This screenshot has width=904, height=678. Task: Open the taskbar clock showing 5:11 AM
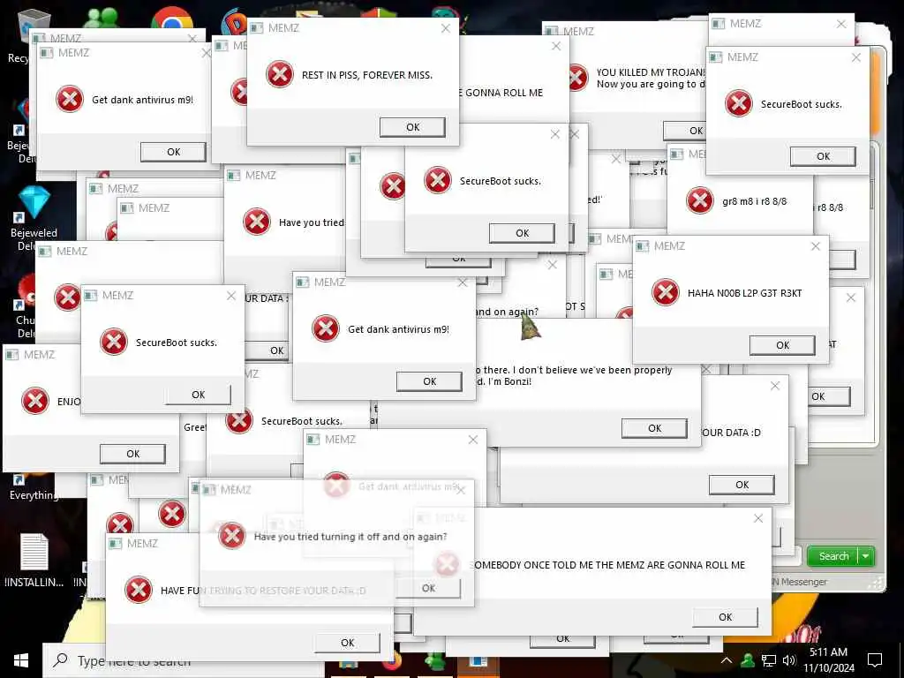click(x=828, y=660)
